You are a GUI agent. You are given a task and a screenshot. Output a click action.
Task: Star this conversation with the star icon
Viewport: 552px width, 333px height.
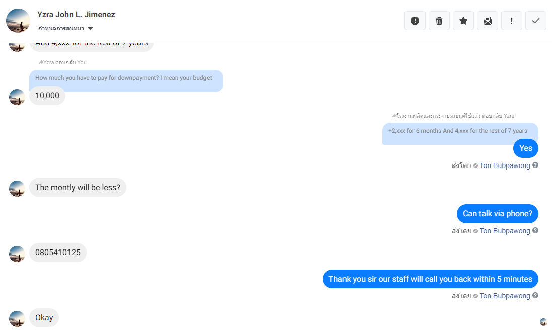click(x=463, y=21)
